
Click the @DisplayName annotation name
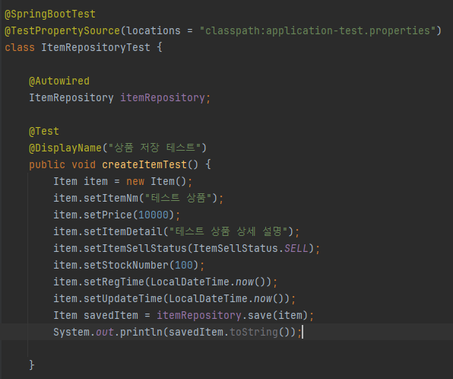(x=65, y=148)
